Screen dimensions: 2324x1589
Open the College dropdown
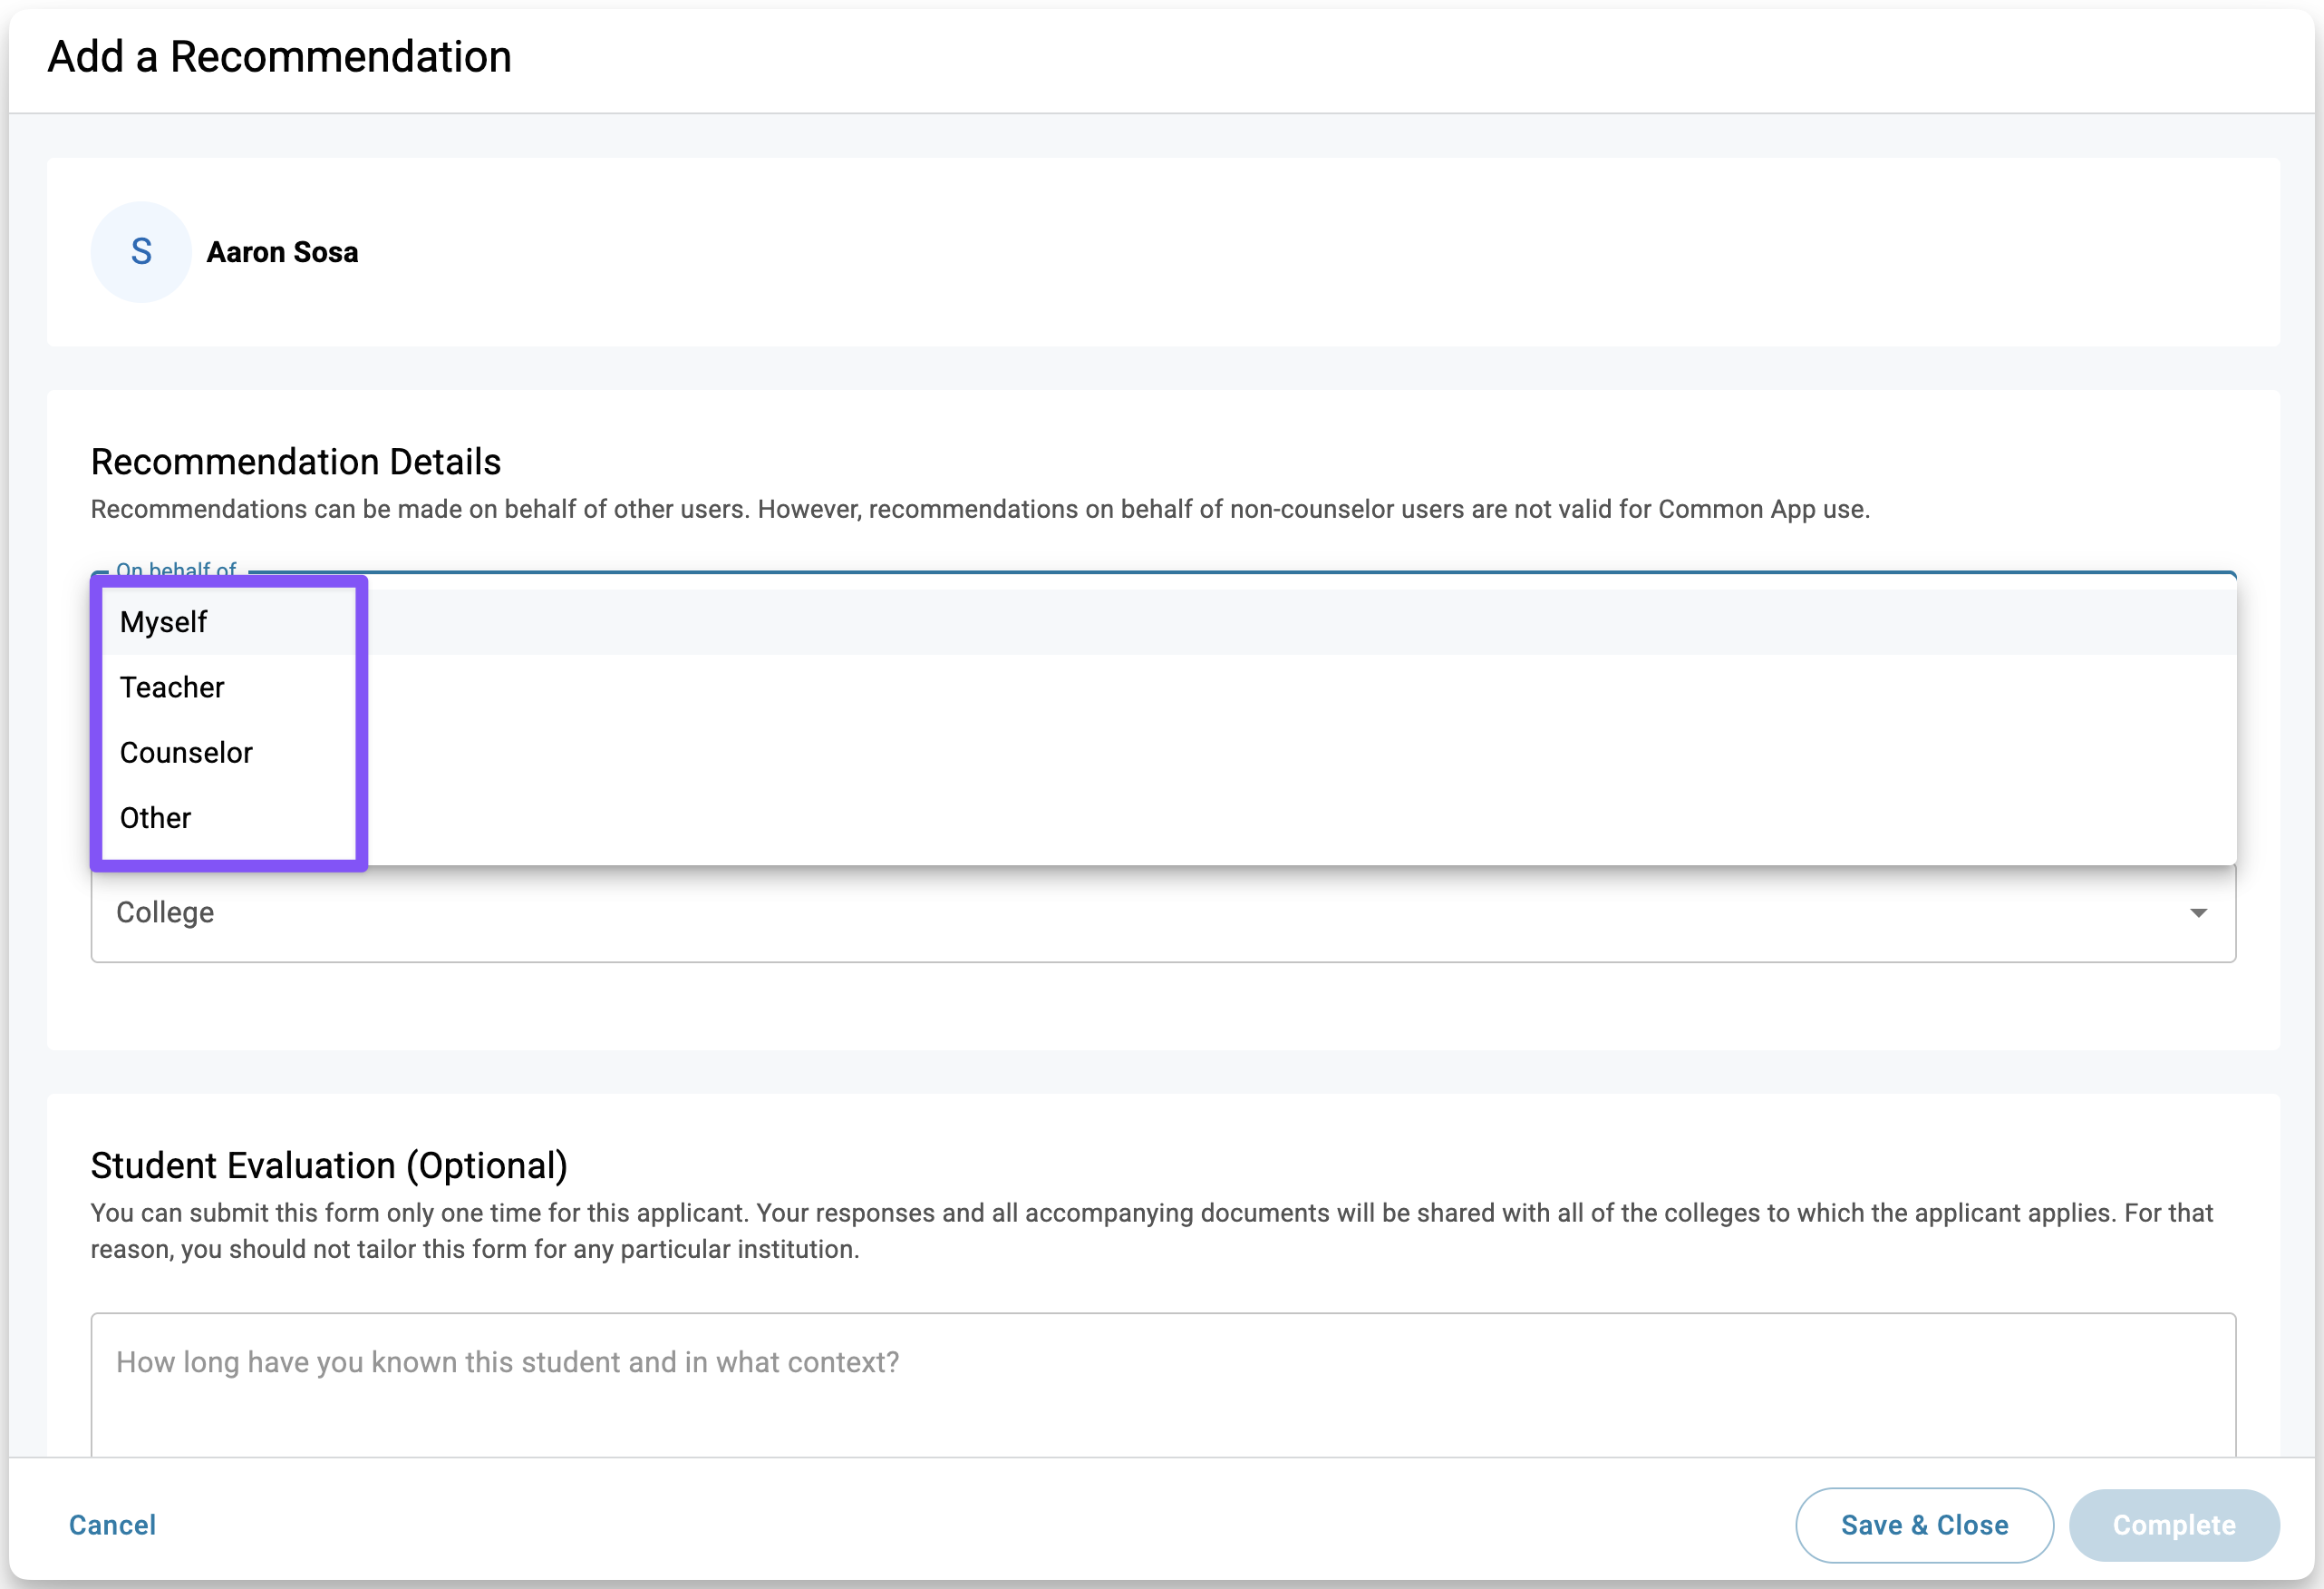pyautogui.click(x=1163, y=912)
